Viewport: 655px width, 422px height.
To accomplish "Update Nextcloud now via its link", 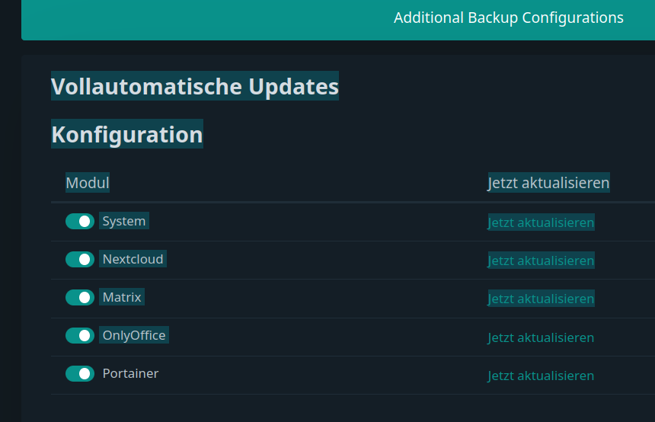I will 541,261.
